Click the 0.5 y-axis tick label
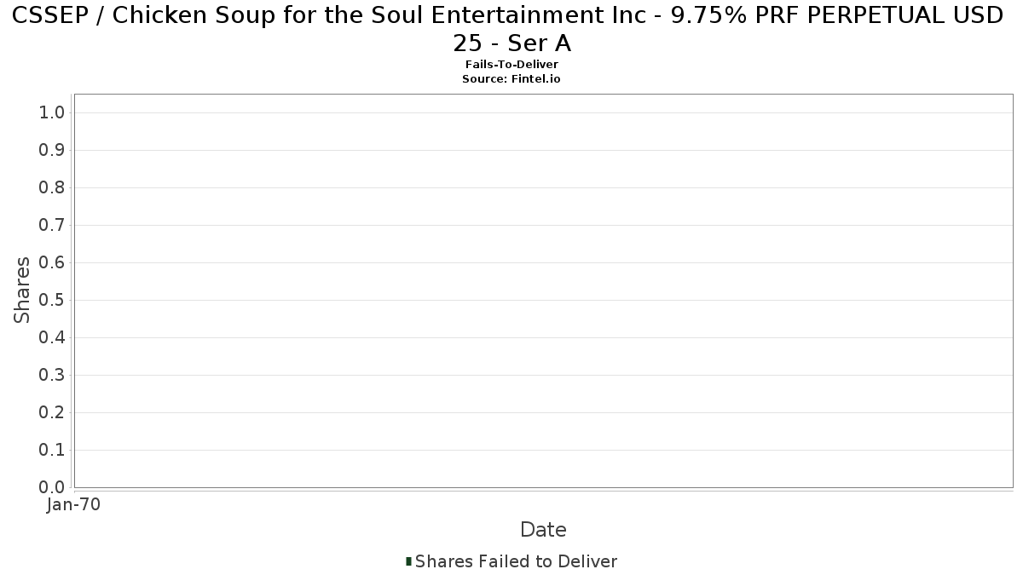Screen dimensions: 1023x575 click(52, 301)
